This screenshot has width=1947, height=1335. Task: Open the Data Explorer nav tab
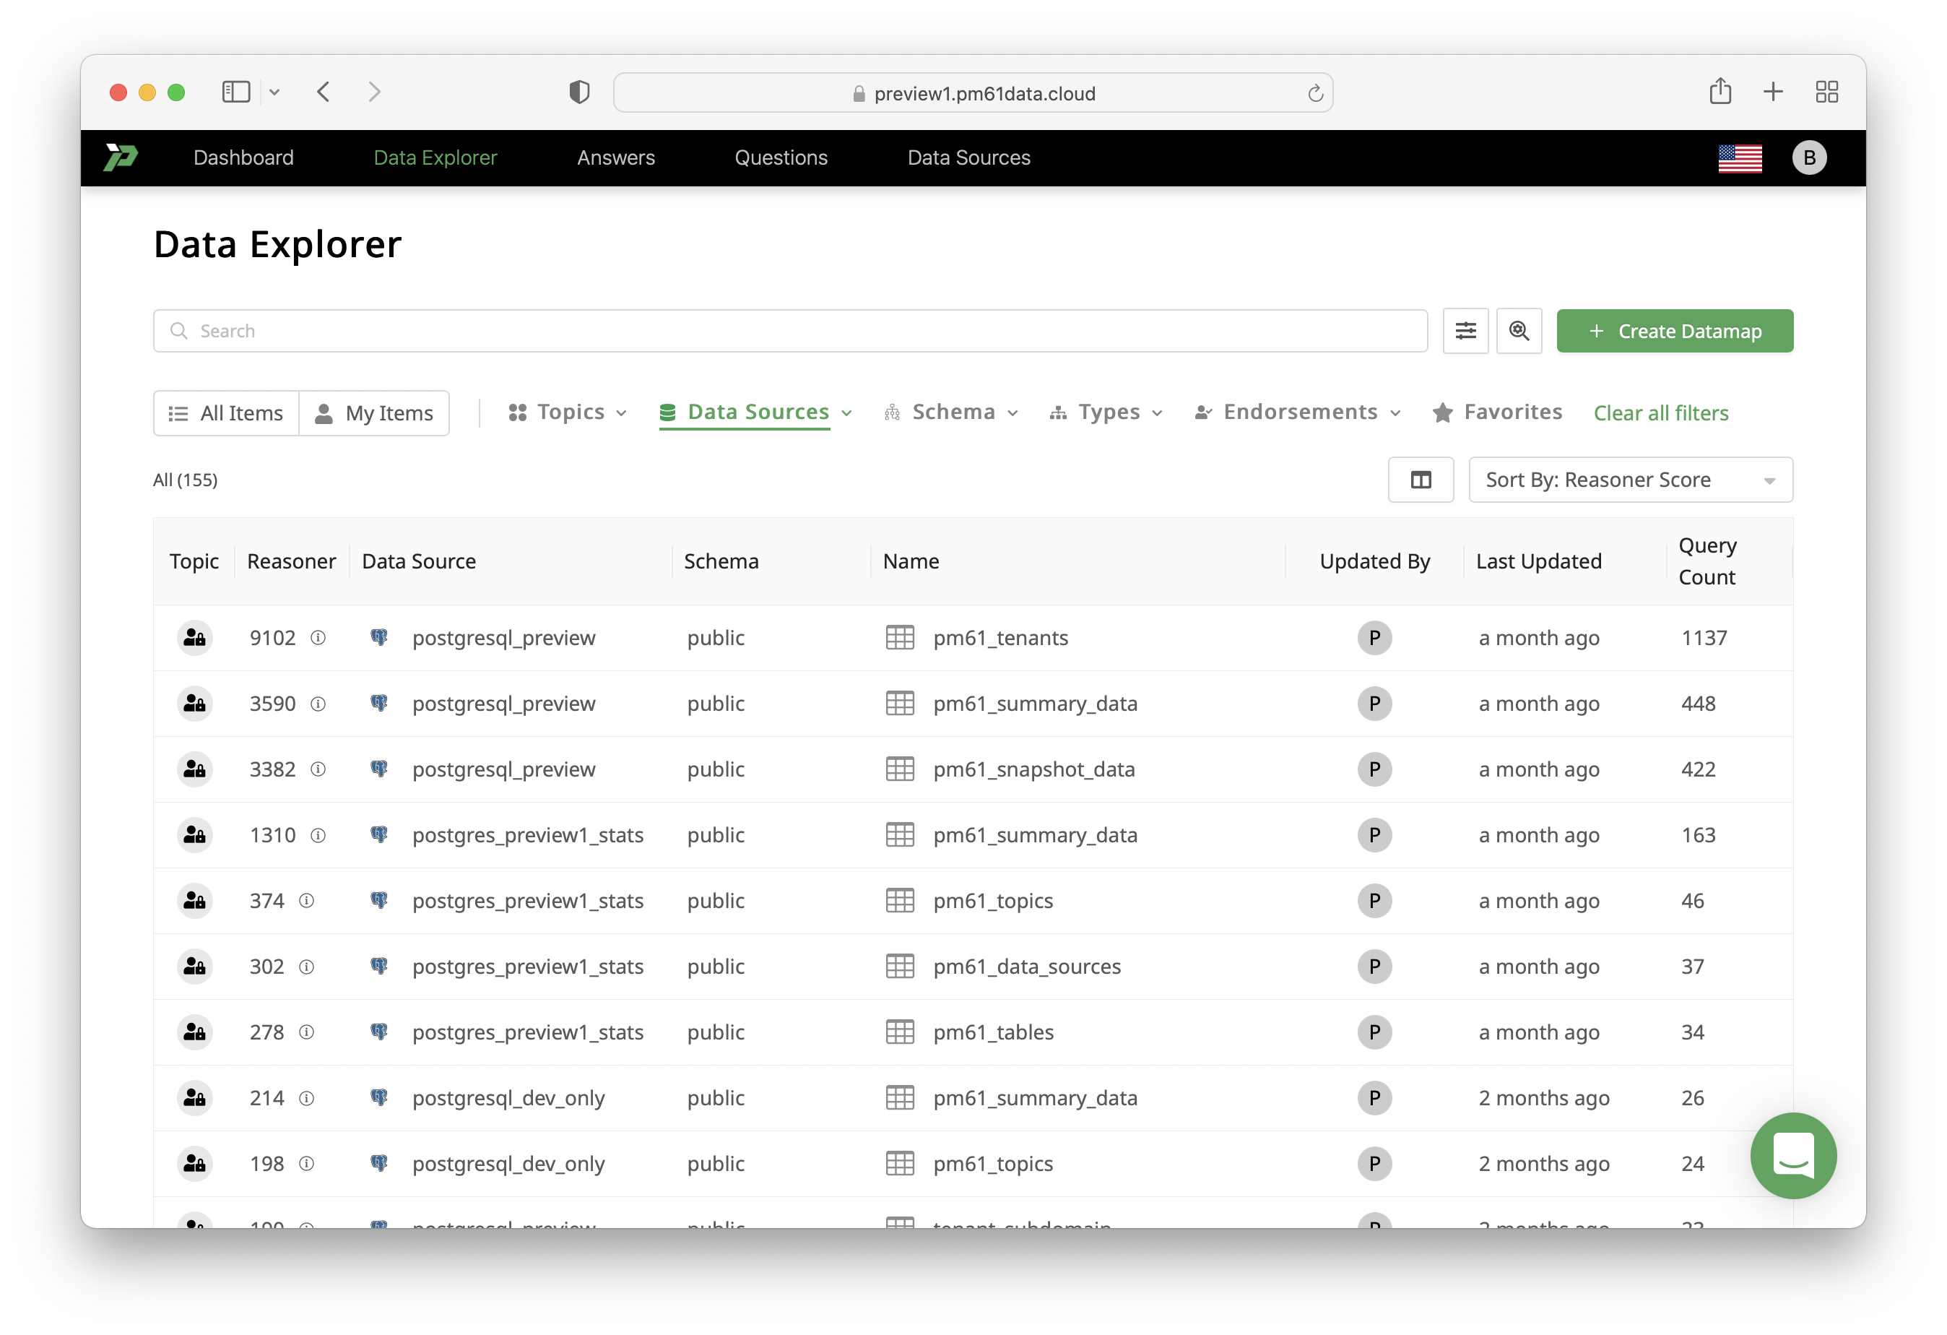click(x=435, y=157)
